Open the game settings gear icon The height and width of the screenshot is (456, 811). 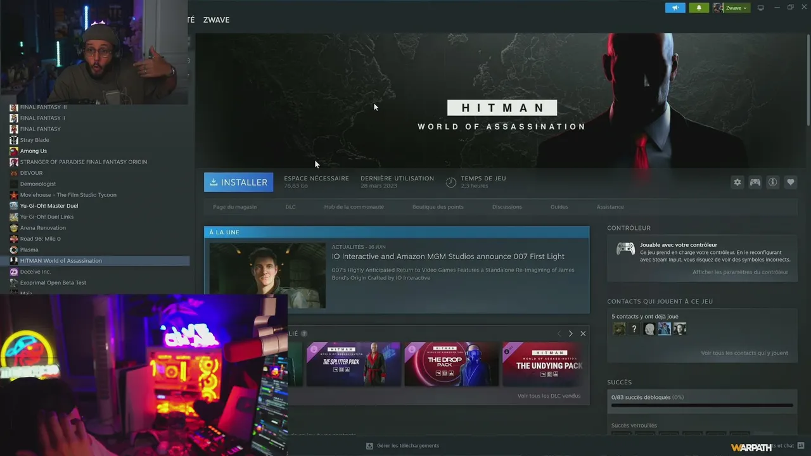pos(738,182)
